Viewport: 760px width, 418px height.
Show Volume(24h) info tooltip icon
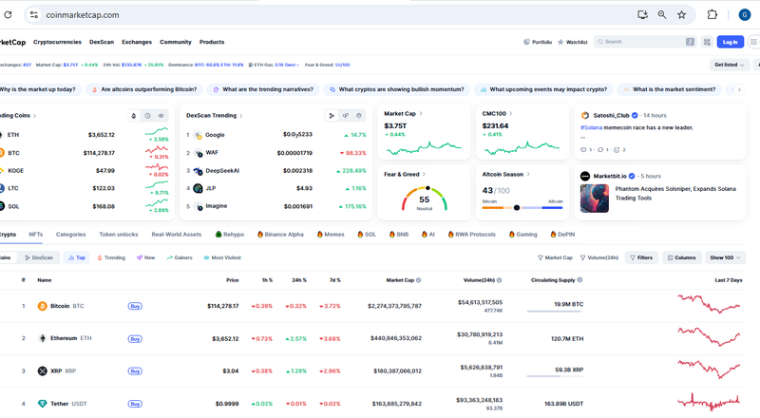(500, 280)
